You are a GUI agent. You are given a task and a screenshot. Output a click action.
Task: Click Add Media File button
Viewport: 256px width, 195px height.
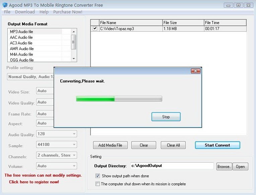[110, 145]
